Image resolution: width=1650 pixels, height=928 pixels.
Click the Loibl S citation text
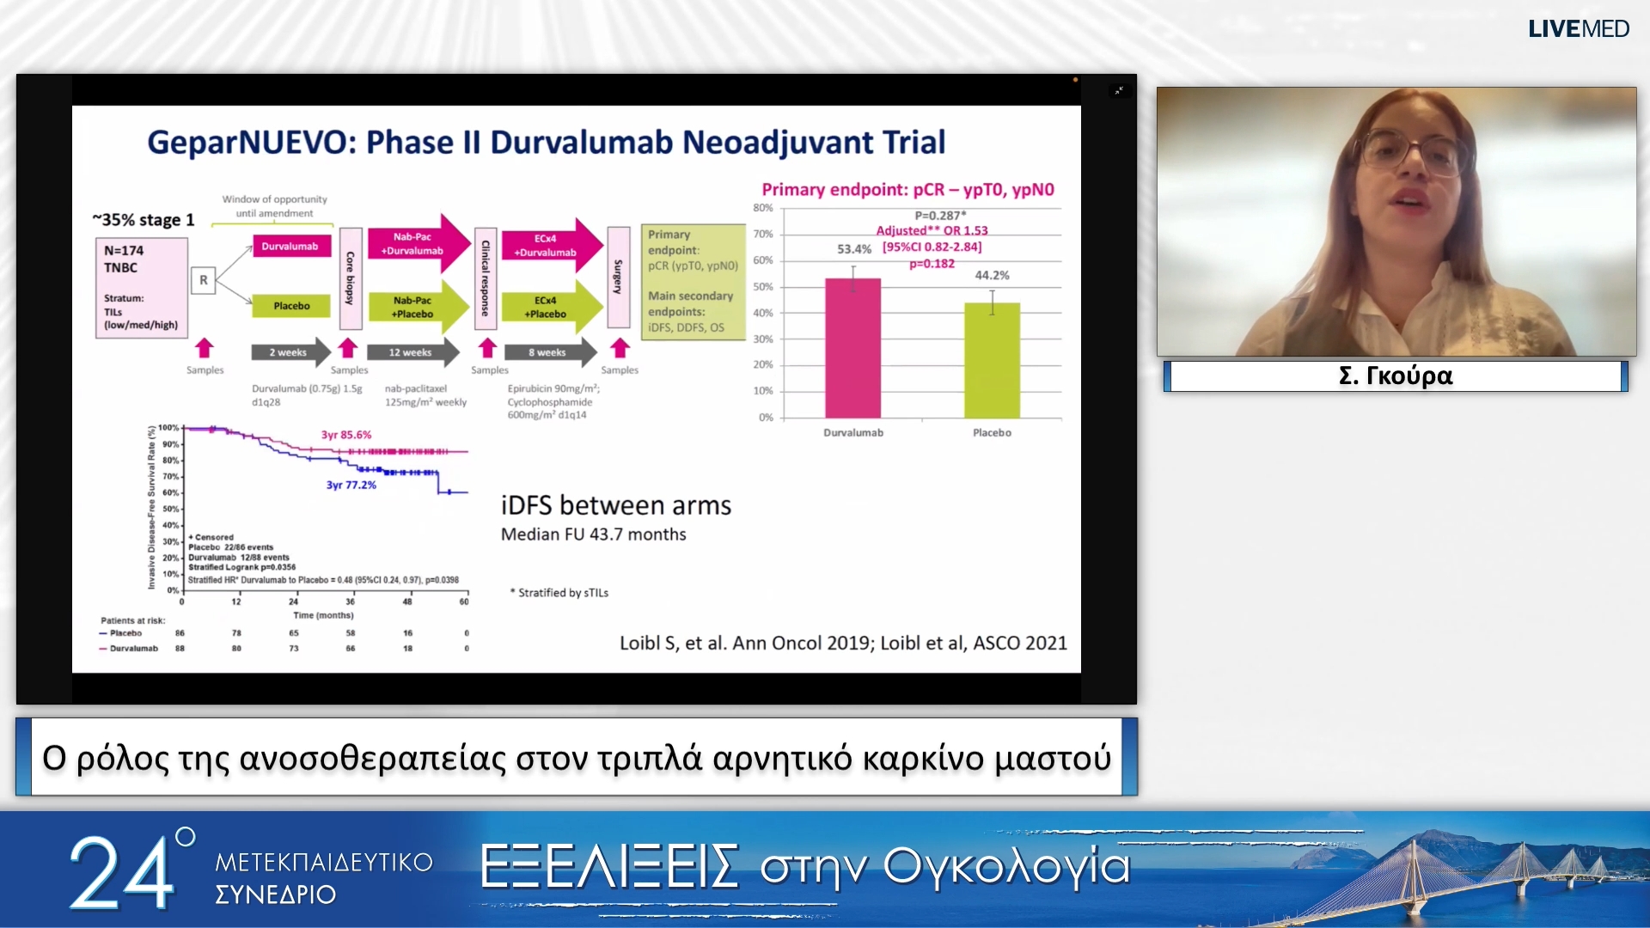843,643
